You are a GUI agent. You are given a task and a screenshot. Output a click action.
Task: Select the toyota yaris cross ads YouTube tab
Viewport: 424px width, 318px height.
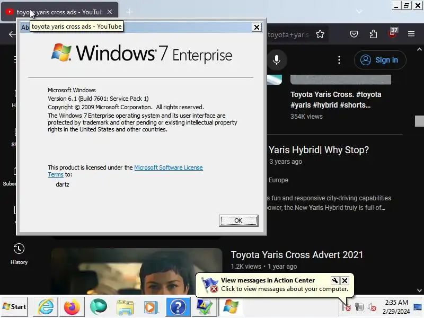tap(59, 12)
